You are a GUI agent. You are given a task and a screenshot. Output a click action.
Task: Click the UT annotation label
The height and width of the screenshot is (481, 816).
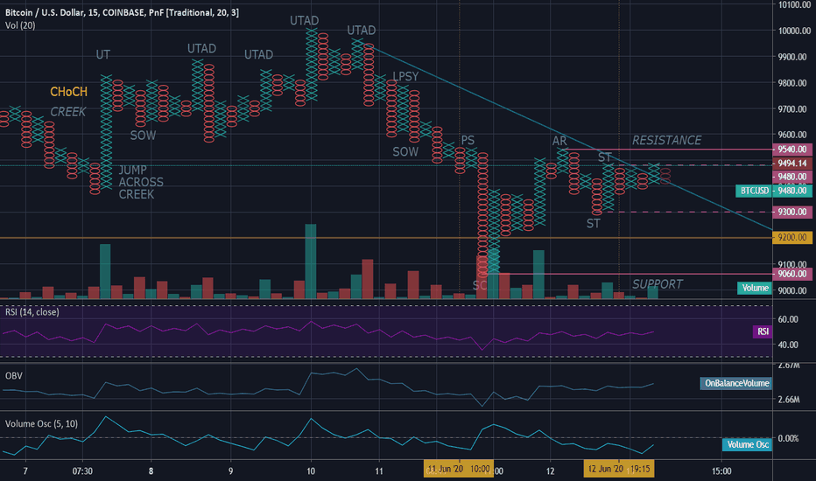[103, 54]
